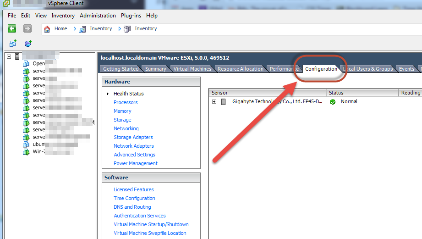Open the Processors hardware link
This screenshot has width=422, height=239.
tap(126, 102)
